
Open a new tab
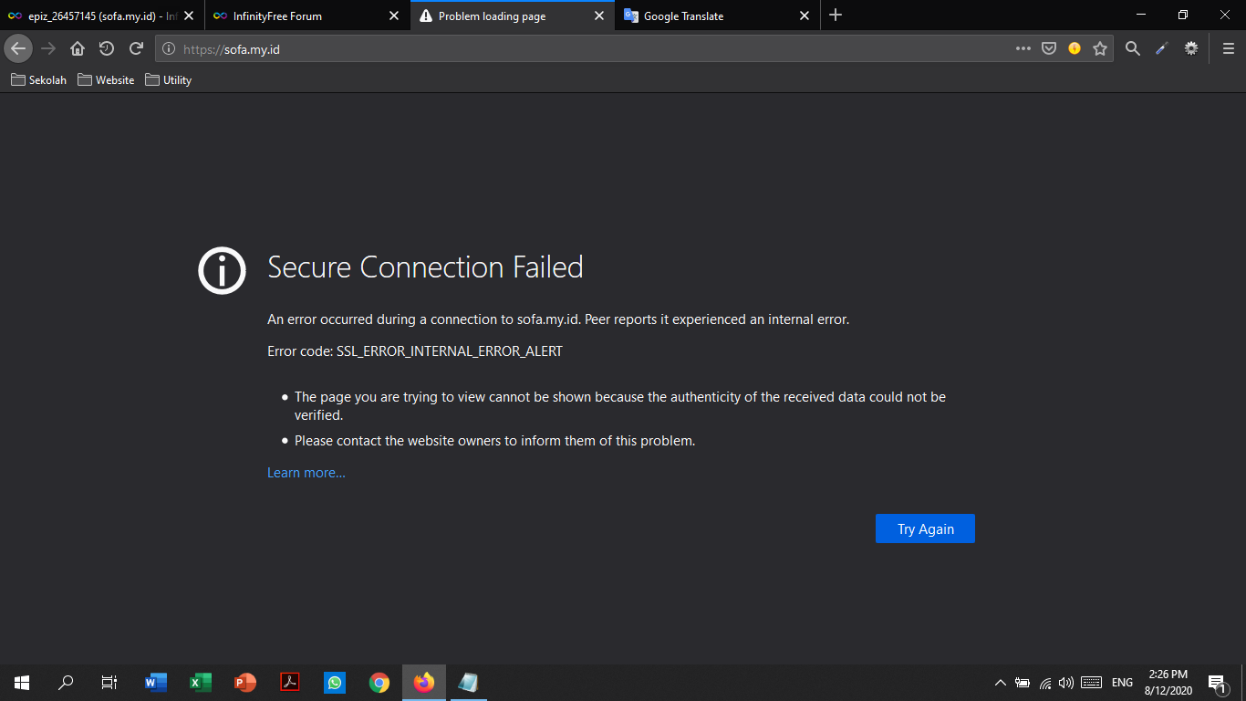coord(836,16)
